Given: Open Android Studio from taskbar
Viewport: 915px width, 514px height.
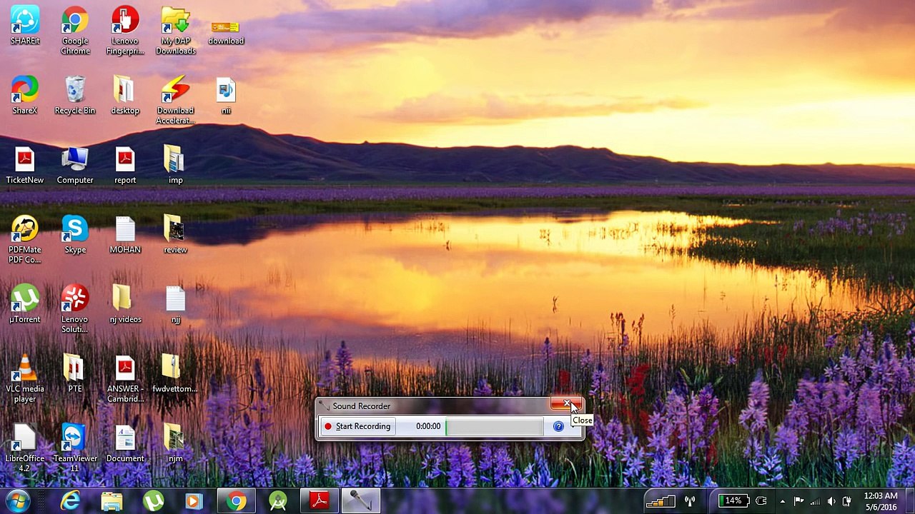Looking at the screenshot, I should 277,501.
